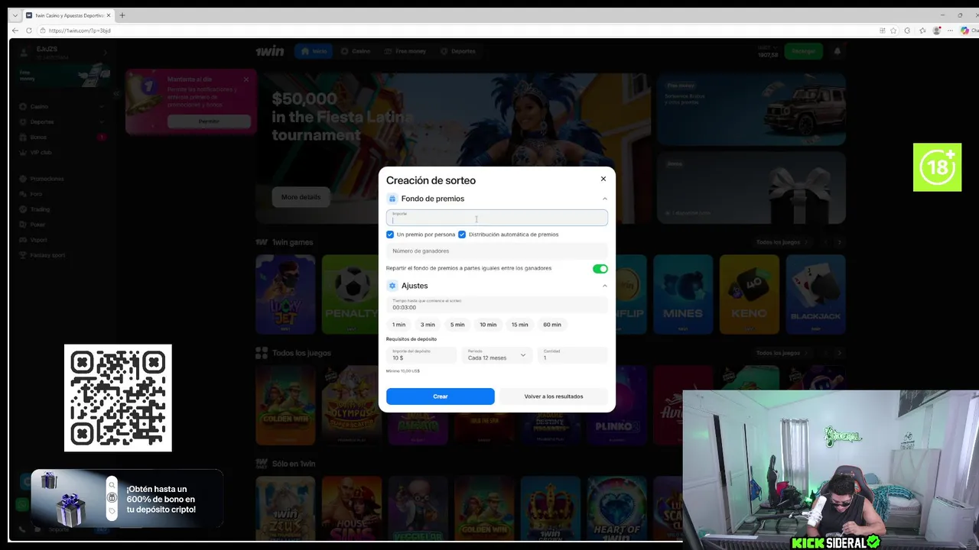The height and width of the screenshot is (550, 979).
Task: Select the 10 min preset
Action: 488,325
